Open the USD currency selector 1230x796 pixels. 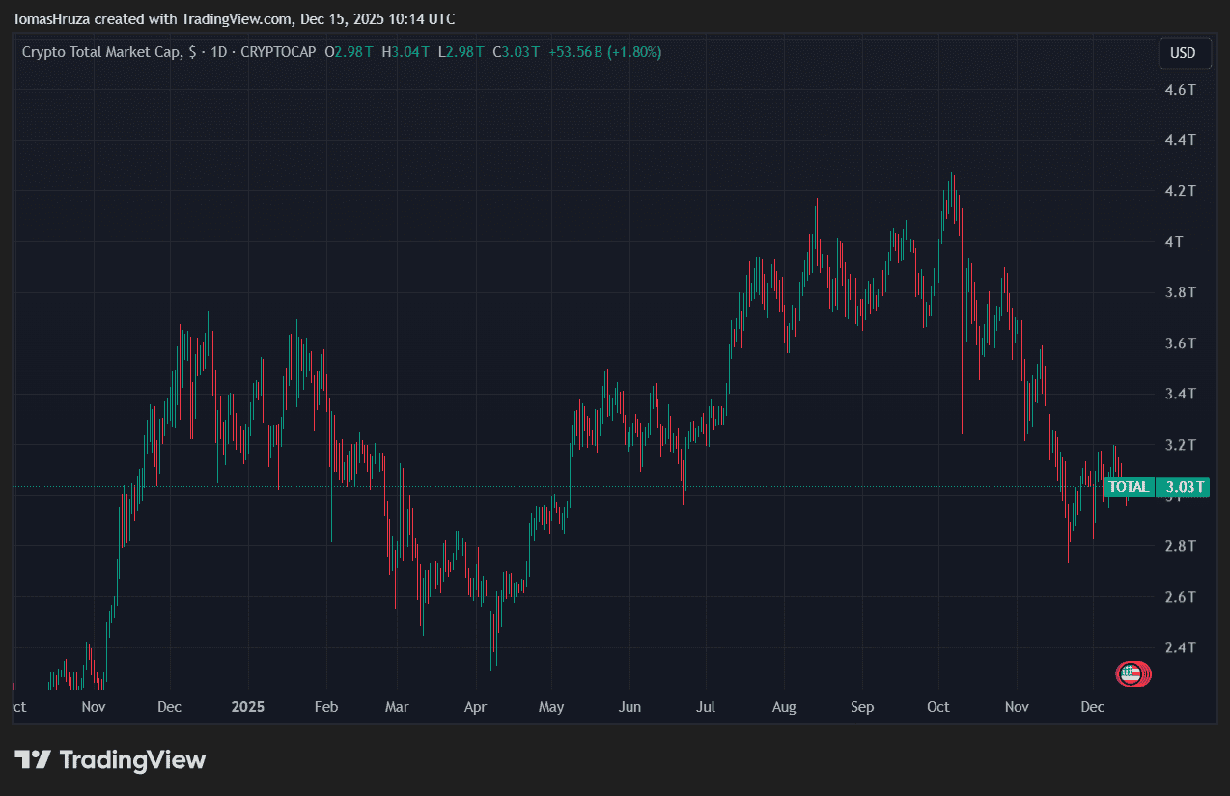pyautogui.click(x=1184, y=53)
